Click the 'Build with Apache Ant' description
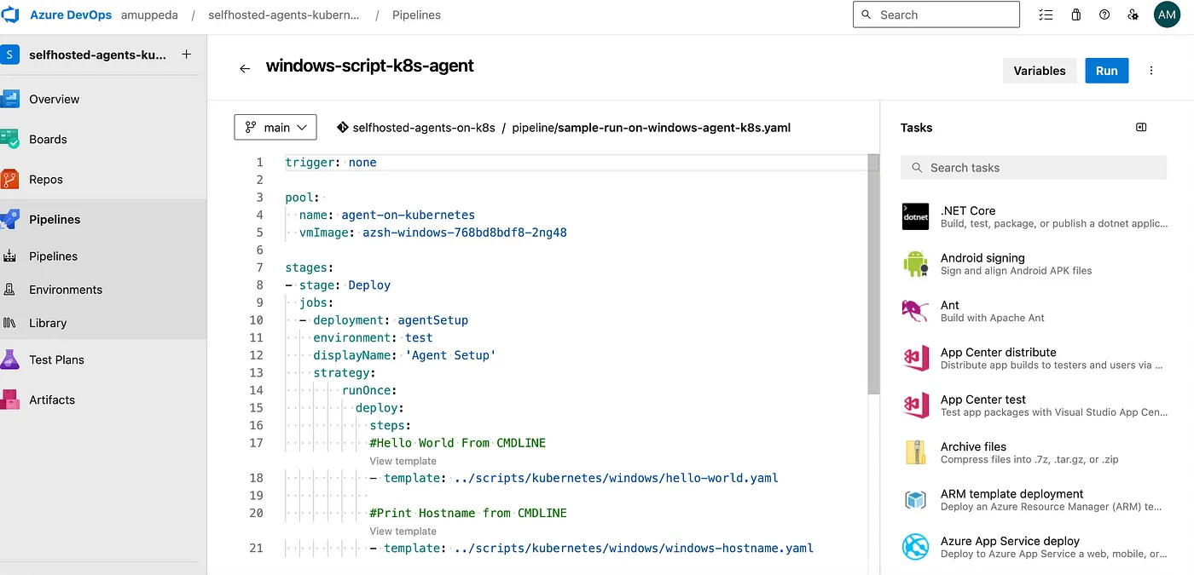Viewport: 1194px width, 575px height. click(993, 318)
